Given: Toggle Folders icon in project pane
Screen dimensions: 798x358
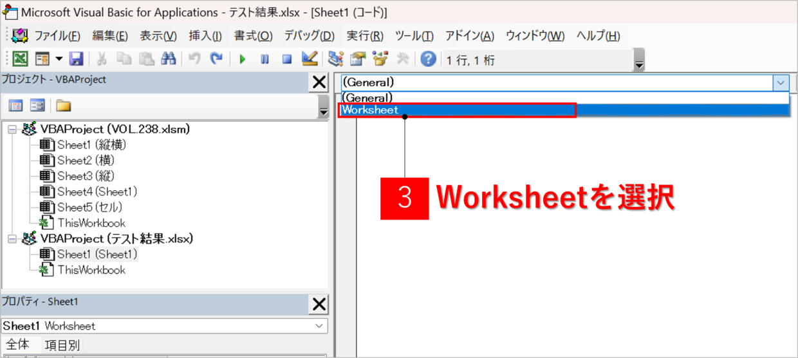Looking at the screenshot, I should click(63, 105).
